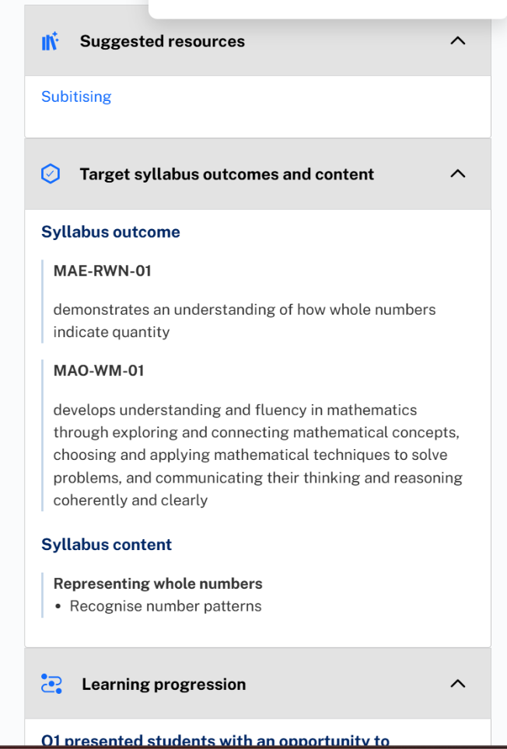Click the Target syllabus hexagon checkmark icon
This screenshot has height=749, width=507.
click(51, 174)
